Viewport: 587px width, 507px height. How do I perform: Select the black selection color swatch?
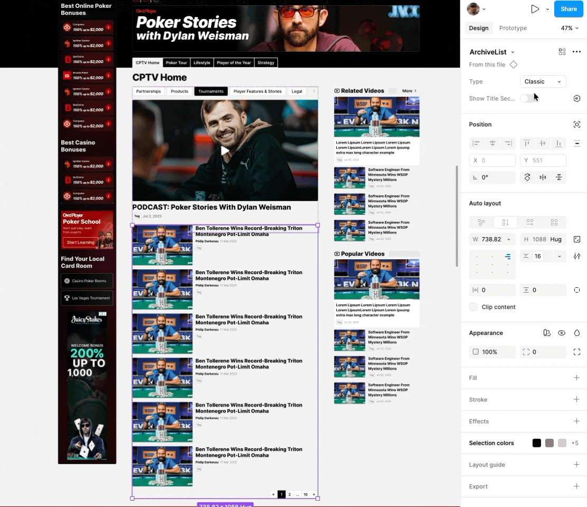537,443
